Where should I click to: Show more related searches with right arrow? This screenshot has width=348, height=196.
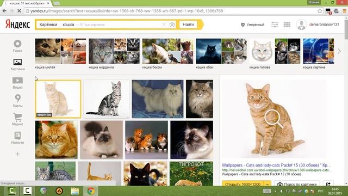(x=339, y=51)
